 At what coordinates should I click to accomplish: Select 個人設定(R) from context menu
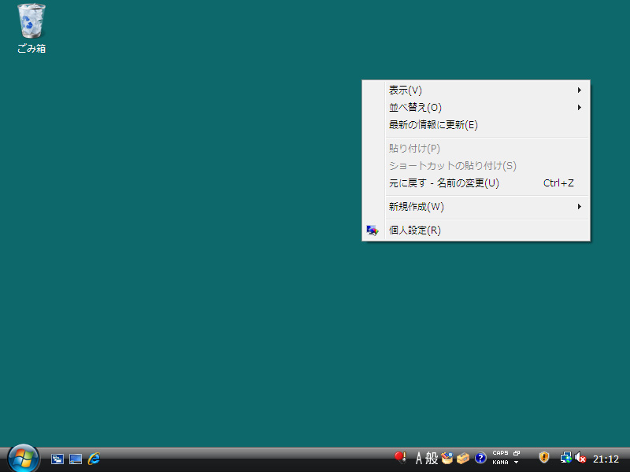(476, 230)
